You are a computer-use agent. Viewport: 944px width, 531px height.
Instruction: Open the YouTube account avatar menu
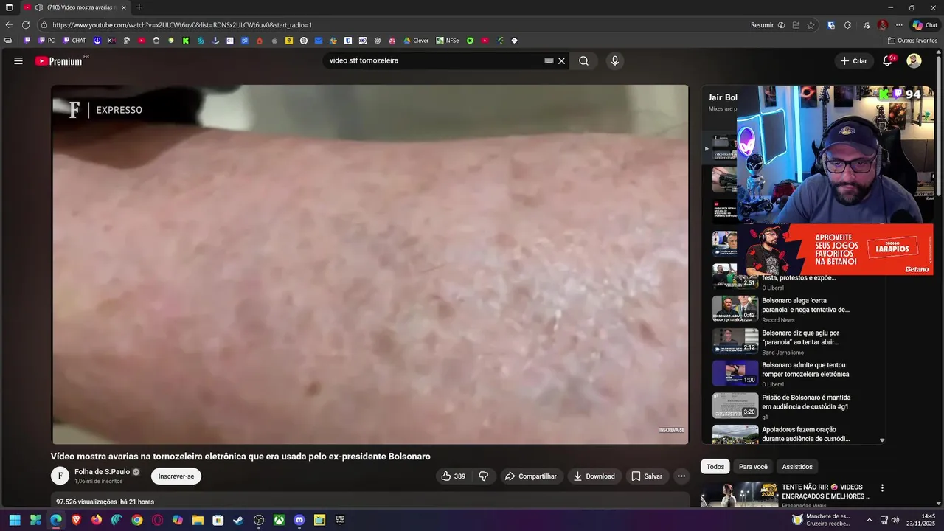pyautogui.click(x=914, y=61)
